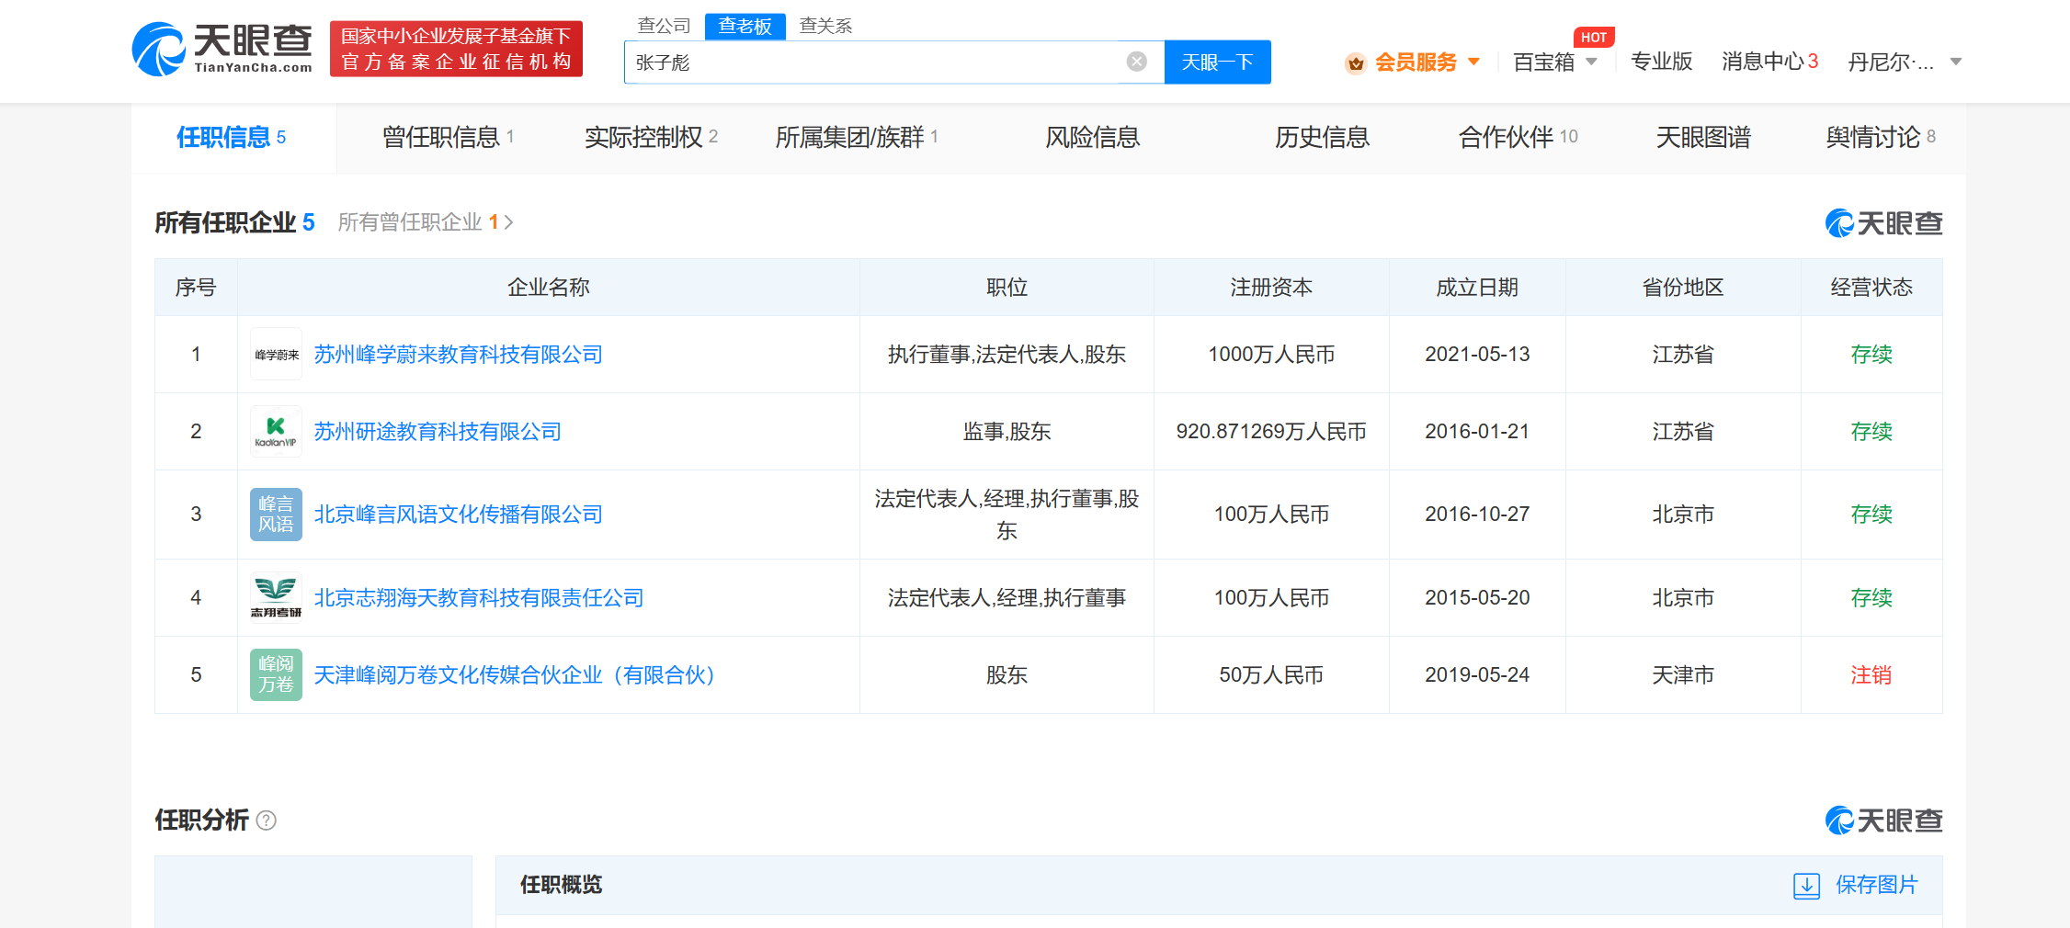Click the VIP crown icon beside 会员服务
Viewport: 2070px width, 928px height.
coord(1356,62)
